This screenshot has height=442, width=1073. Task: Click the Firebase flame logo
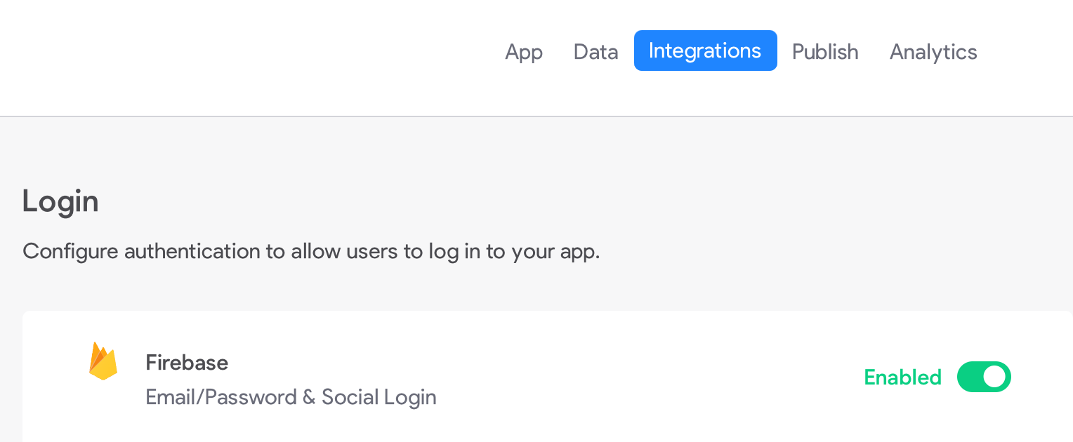[103, 362]
